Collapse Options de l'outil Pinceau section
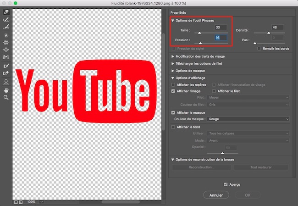 tap(172, 21)
